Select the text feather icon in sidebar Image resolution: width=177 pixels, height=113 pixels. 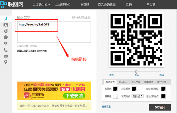(x=6, y=19)
